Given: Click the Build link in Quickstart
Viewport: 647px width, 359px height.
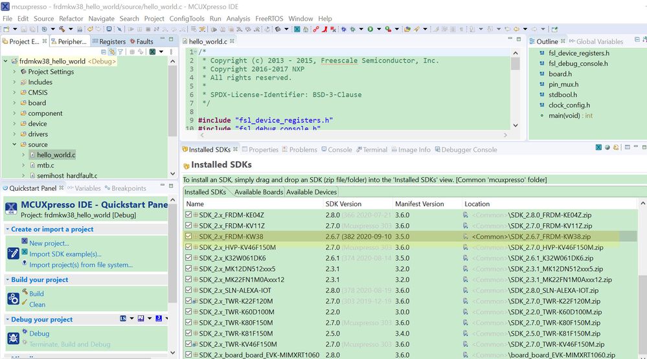Looking at the screenshot, I should pos(36,294).
